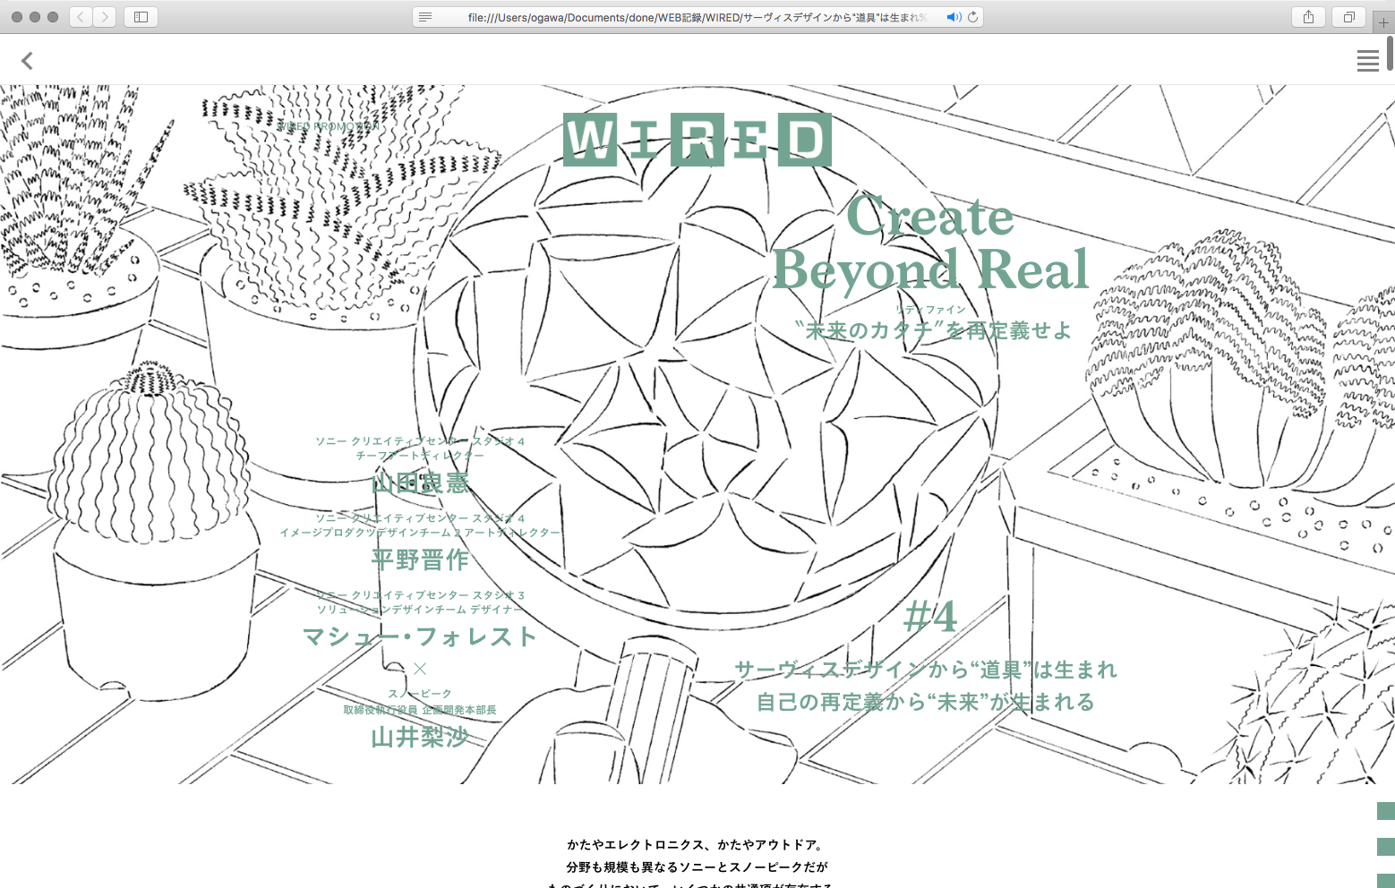
Task: Click the WIRED logo
Action: [697, 140]
